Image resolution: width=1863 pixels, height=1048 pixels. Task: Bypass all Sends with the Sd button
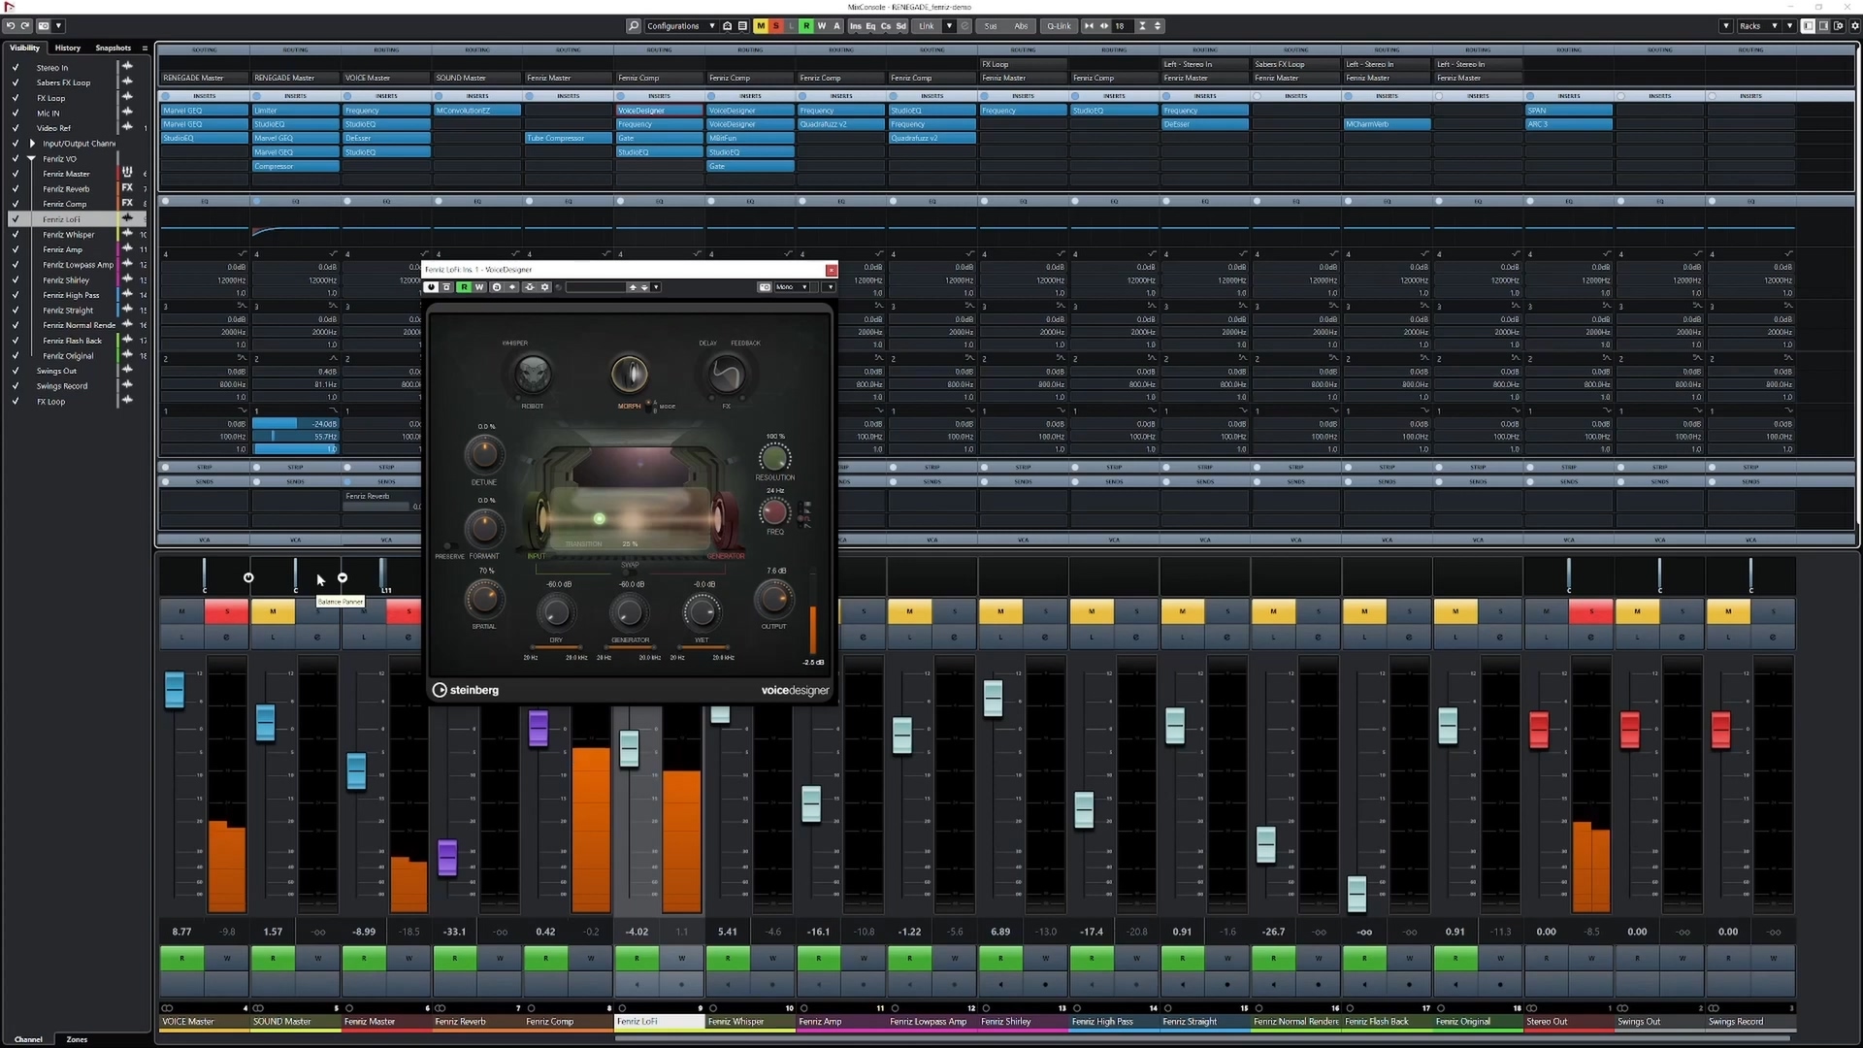901,26
